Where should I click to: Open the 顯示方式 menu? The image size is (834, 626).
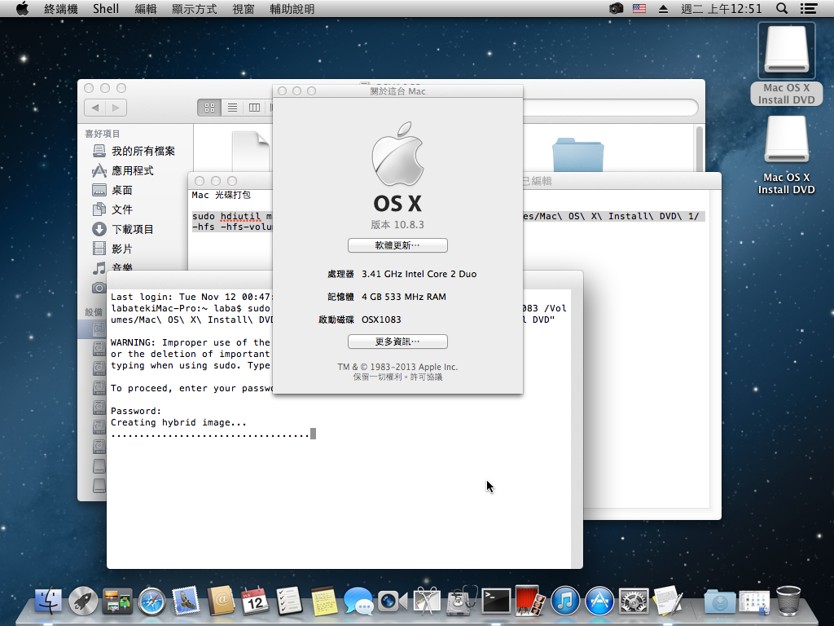pos(195,8)
